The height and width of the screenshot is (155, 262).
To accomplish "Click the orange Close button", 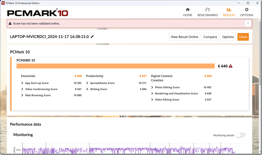I will coord(243,37).
